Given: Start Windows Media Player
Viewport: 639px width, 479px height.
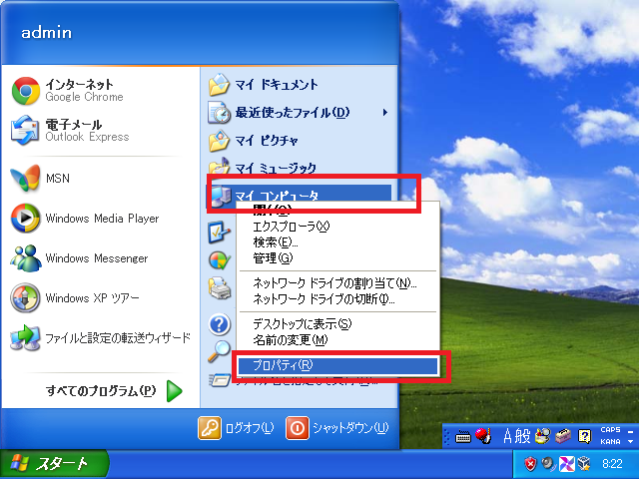Looking at the screenshot, I should tap(101, 219).
